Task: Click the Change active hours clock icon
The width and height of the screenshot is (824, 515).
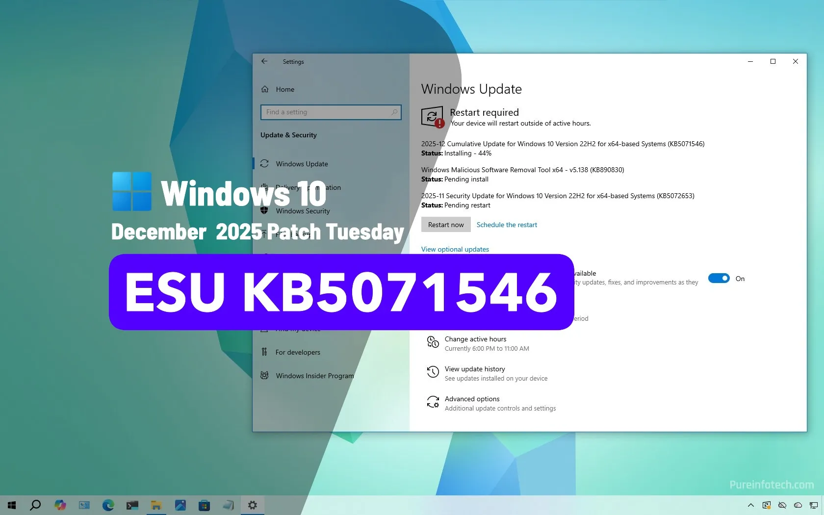Action: [433, 342]
